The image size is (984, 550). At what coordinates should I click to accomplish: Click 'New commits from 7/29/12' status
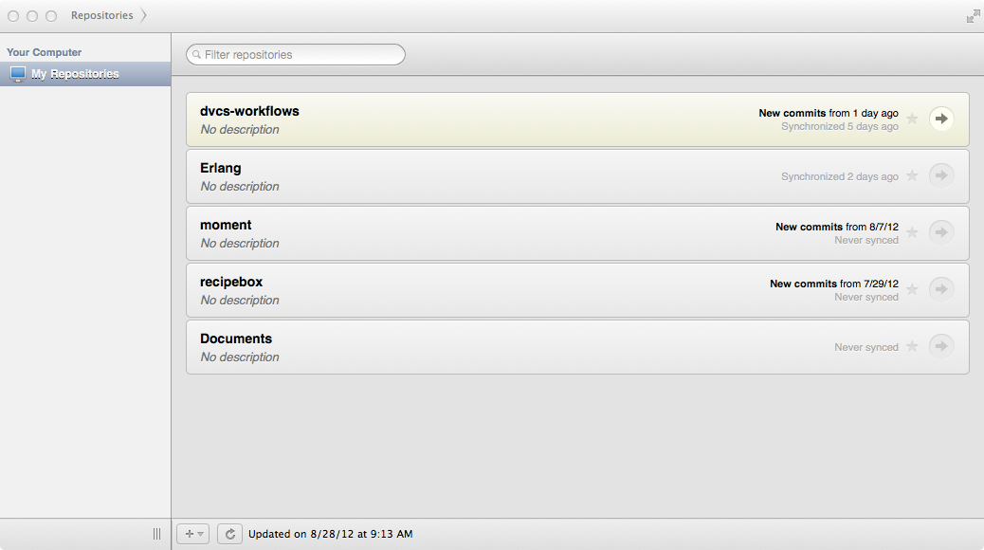point(834,284)
